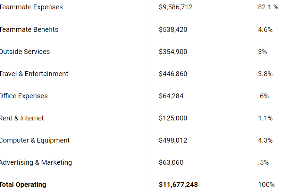Click the 82.1 % percentage cell

click(268, 7)
